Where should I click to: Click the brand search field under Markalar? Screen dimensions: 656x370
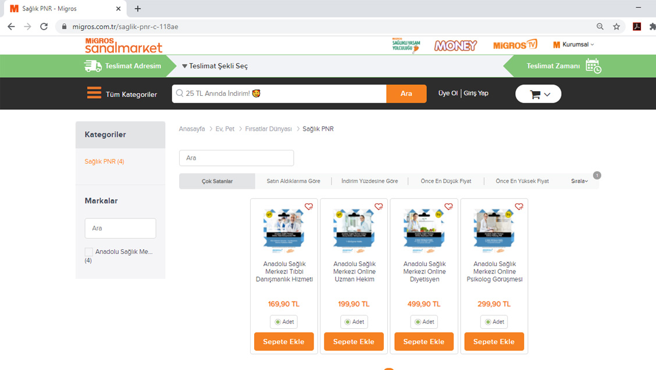click(120, 228)
